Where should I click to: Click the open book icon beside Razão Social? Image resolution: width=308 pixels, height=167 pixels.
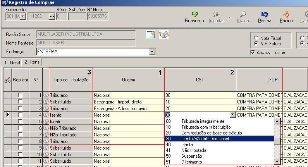pos(164,34)
